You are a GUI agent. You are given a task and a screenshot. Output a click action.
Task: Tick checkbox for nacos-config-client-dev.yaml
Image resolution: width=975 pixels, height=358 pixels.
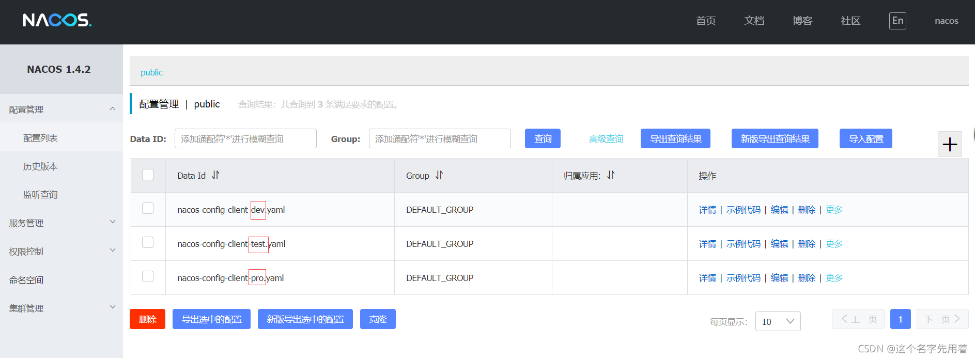coord(148,208)
